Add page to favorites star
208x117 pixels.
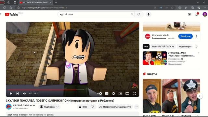[x=172, y=8]
